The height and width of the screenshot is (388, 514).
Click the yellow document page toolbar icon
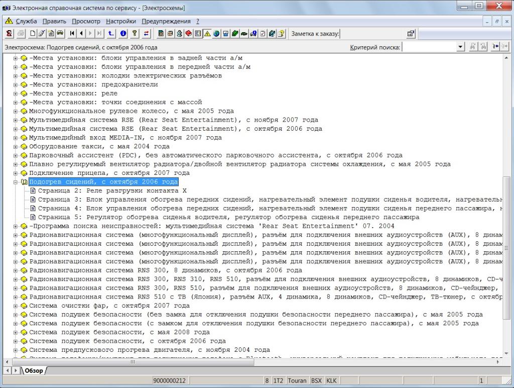(51, 34)
